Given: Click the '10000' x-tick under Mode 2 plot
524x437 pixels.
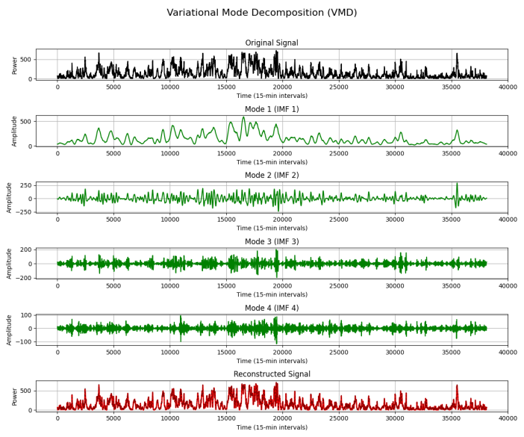Looking at the screenshot, I should (170, 220).
